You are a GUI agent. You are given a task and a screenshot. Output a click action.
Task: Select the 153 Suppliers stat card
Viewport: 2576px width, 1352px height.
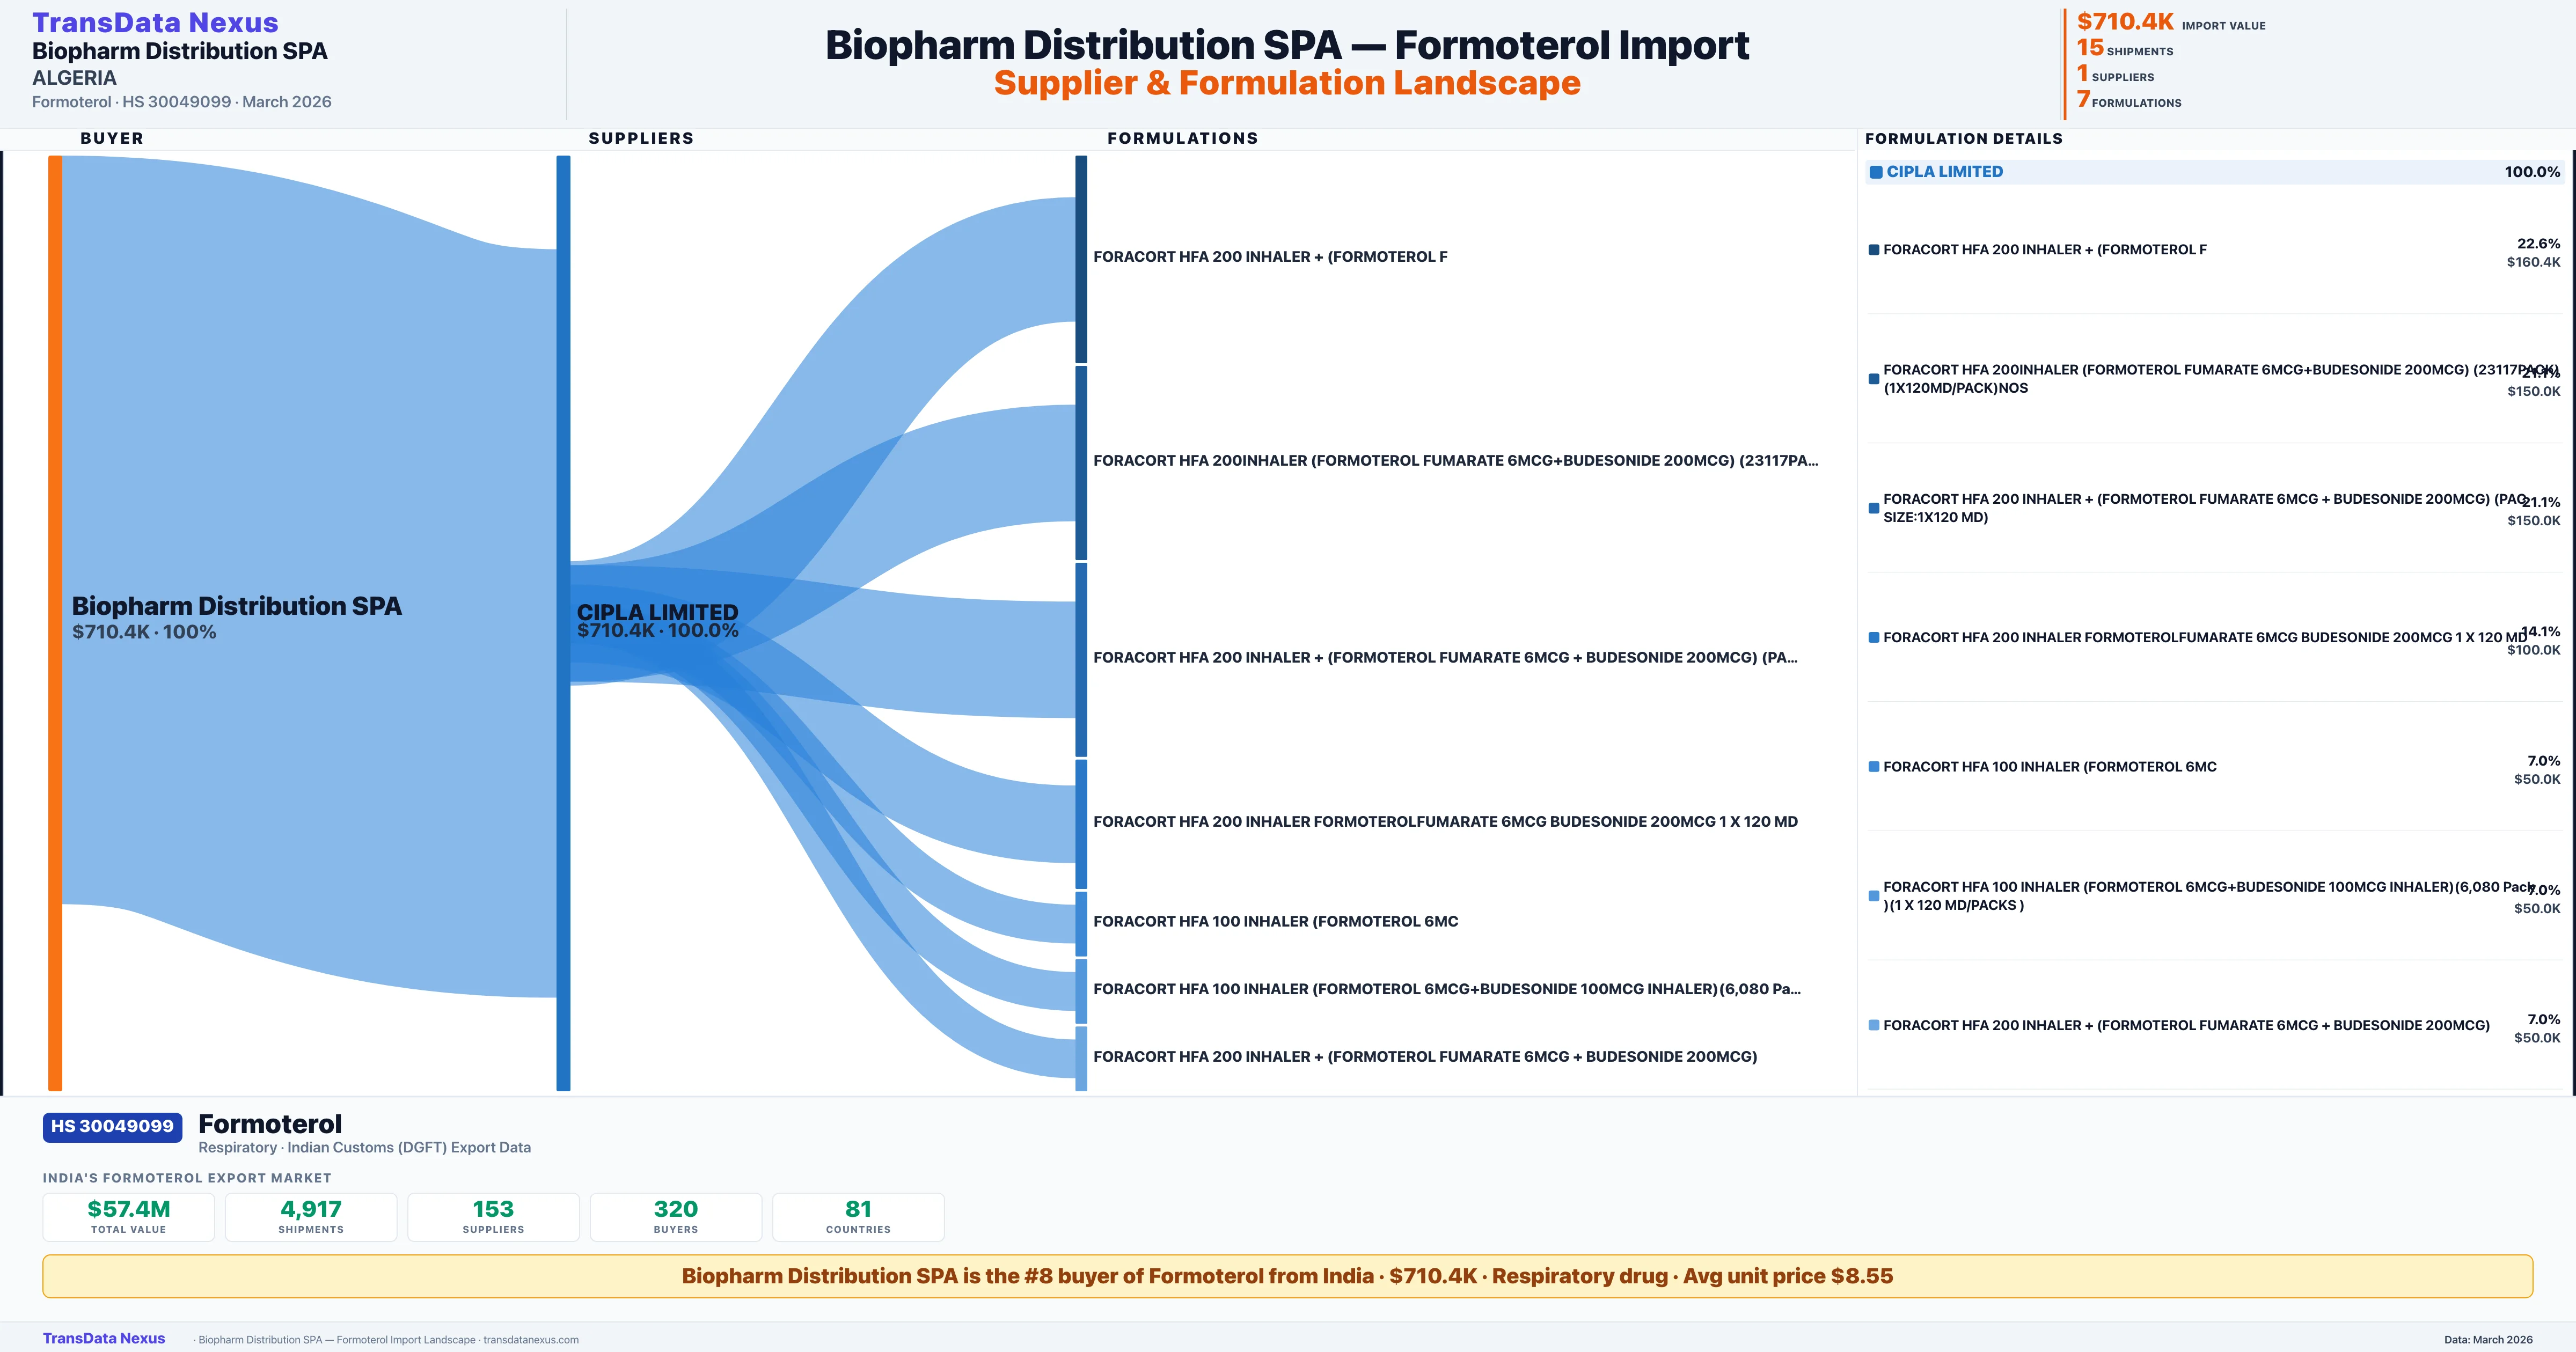click(x=493, y=1217)
